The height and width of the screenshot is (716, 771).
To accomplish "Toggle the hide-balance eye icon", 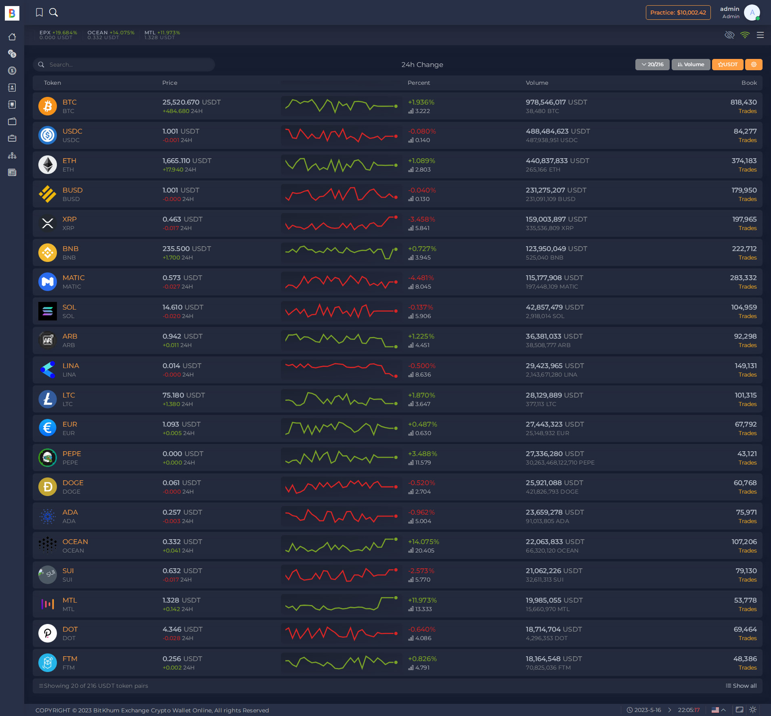I will [729, 35].
